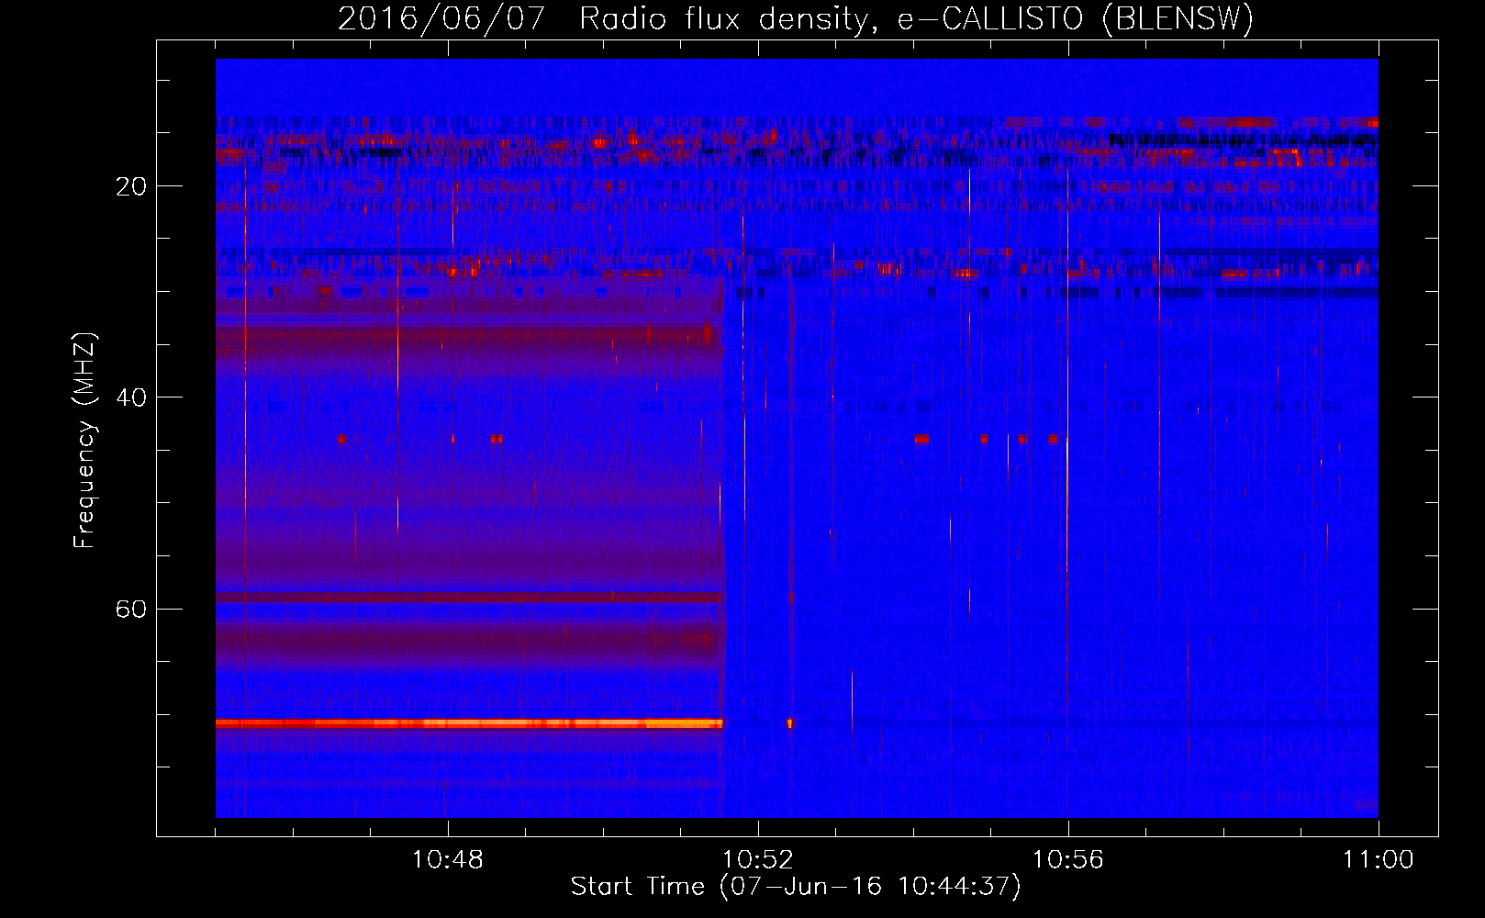1485x918 pixels.
Task: Click the 10:52 time tick label
Action: point(758,860)
